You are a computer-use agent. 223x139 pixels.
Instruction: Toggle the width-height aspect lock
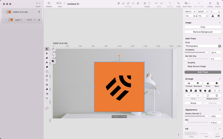click(x=196, y=16)
